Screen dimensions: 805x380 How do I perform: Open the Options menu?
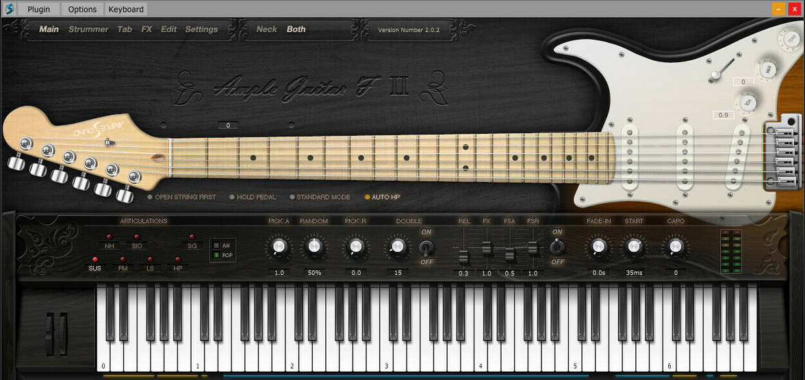tap(82, 10)
